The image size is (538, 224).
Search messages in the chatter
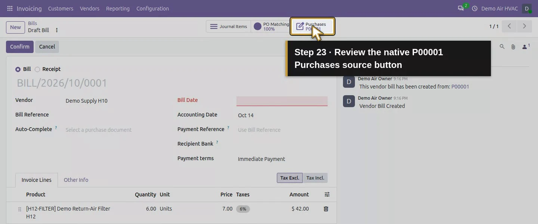[x=502, y=47]
